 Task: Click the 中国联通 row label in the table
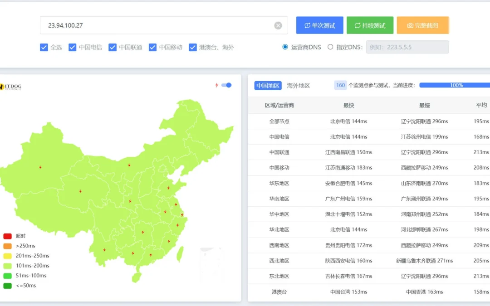(x=279, y=152)
